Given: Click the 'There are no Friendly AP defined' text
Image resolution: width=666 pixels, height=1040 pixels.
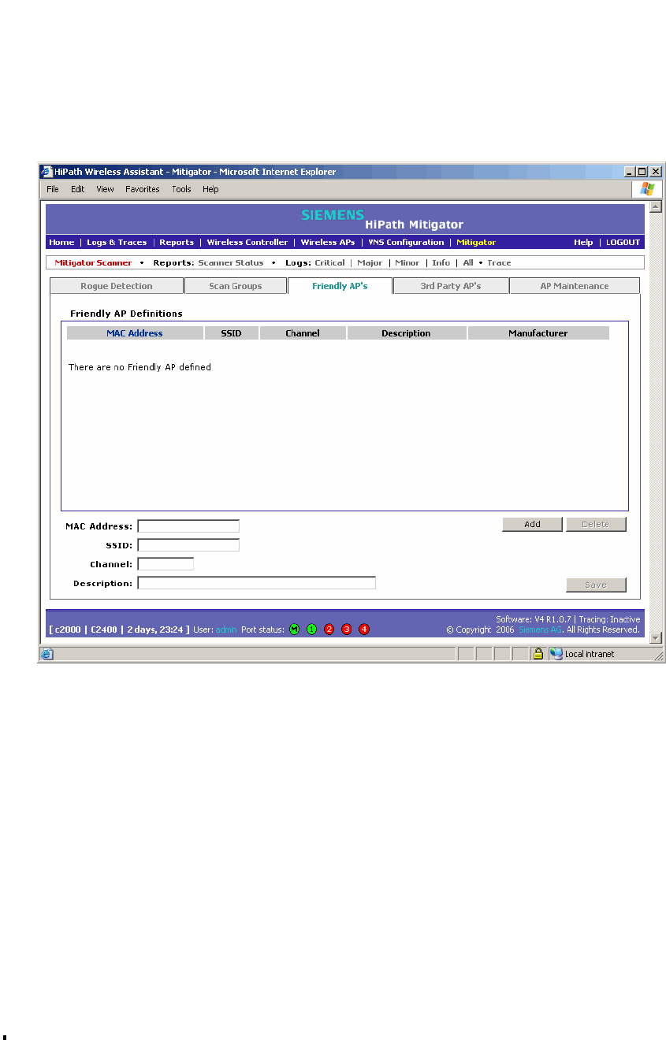Looking at the screenshot, I should (140, 367).
